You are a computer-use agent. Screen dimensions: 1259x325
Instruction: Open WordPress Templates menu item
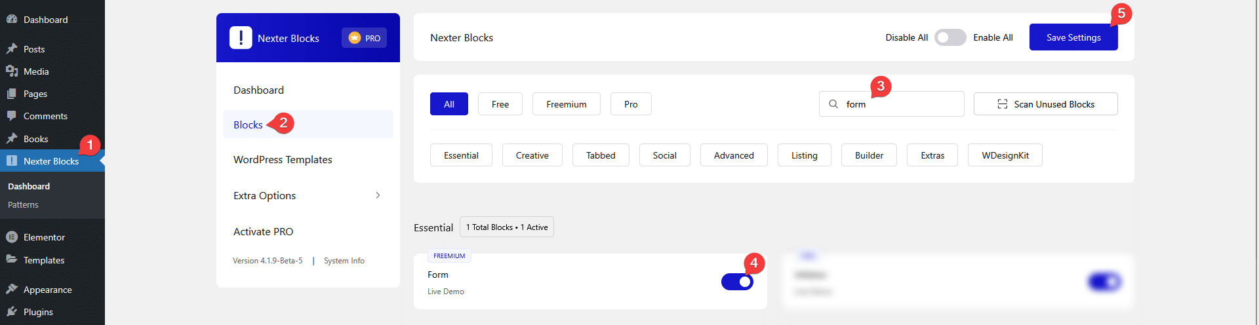283,160
